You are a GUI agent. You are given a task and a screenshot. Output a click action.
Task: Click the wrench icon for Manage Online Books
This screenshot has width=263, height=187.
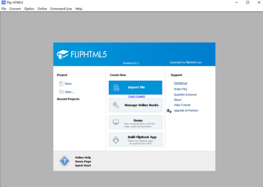tap(116, 105)
